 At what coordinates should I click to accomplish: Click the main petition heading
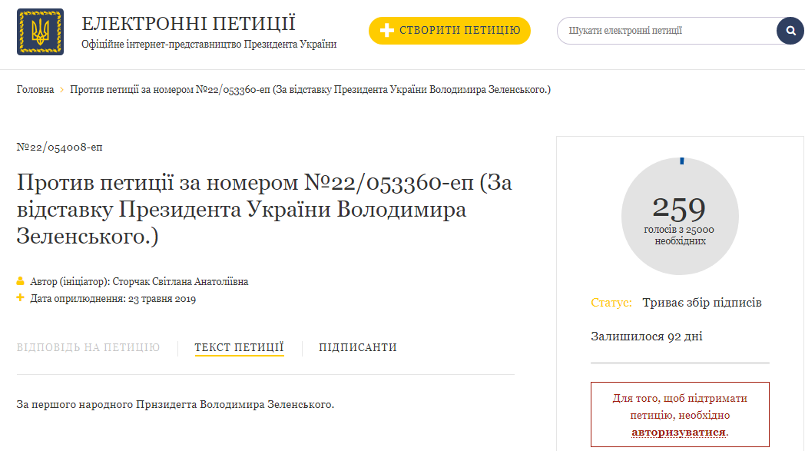(265, 209)
